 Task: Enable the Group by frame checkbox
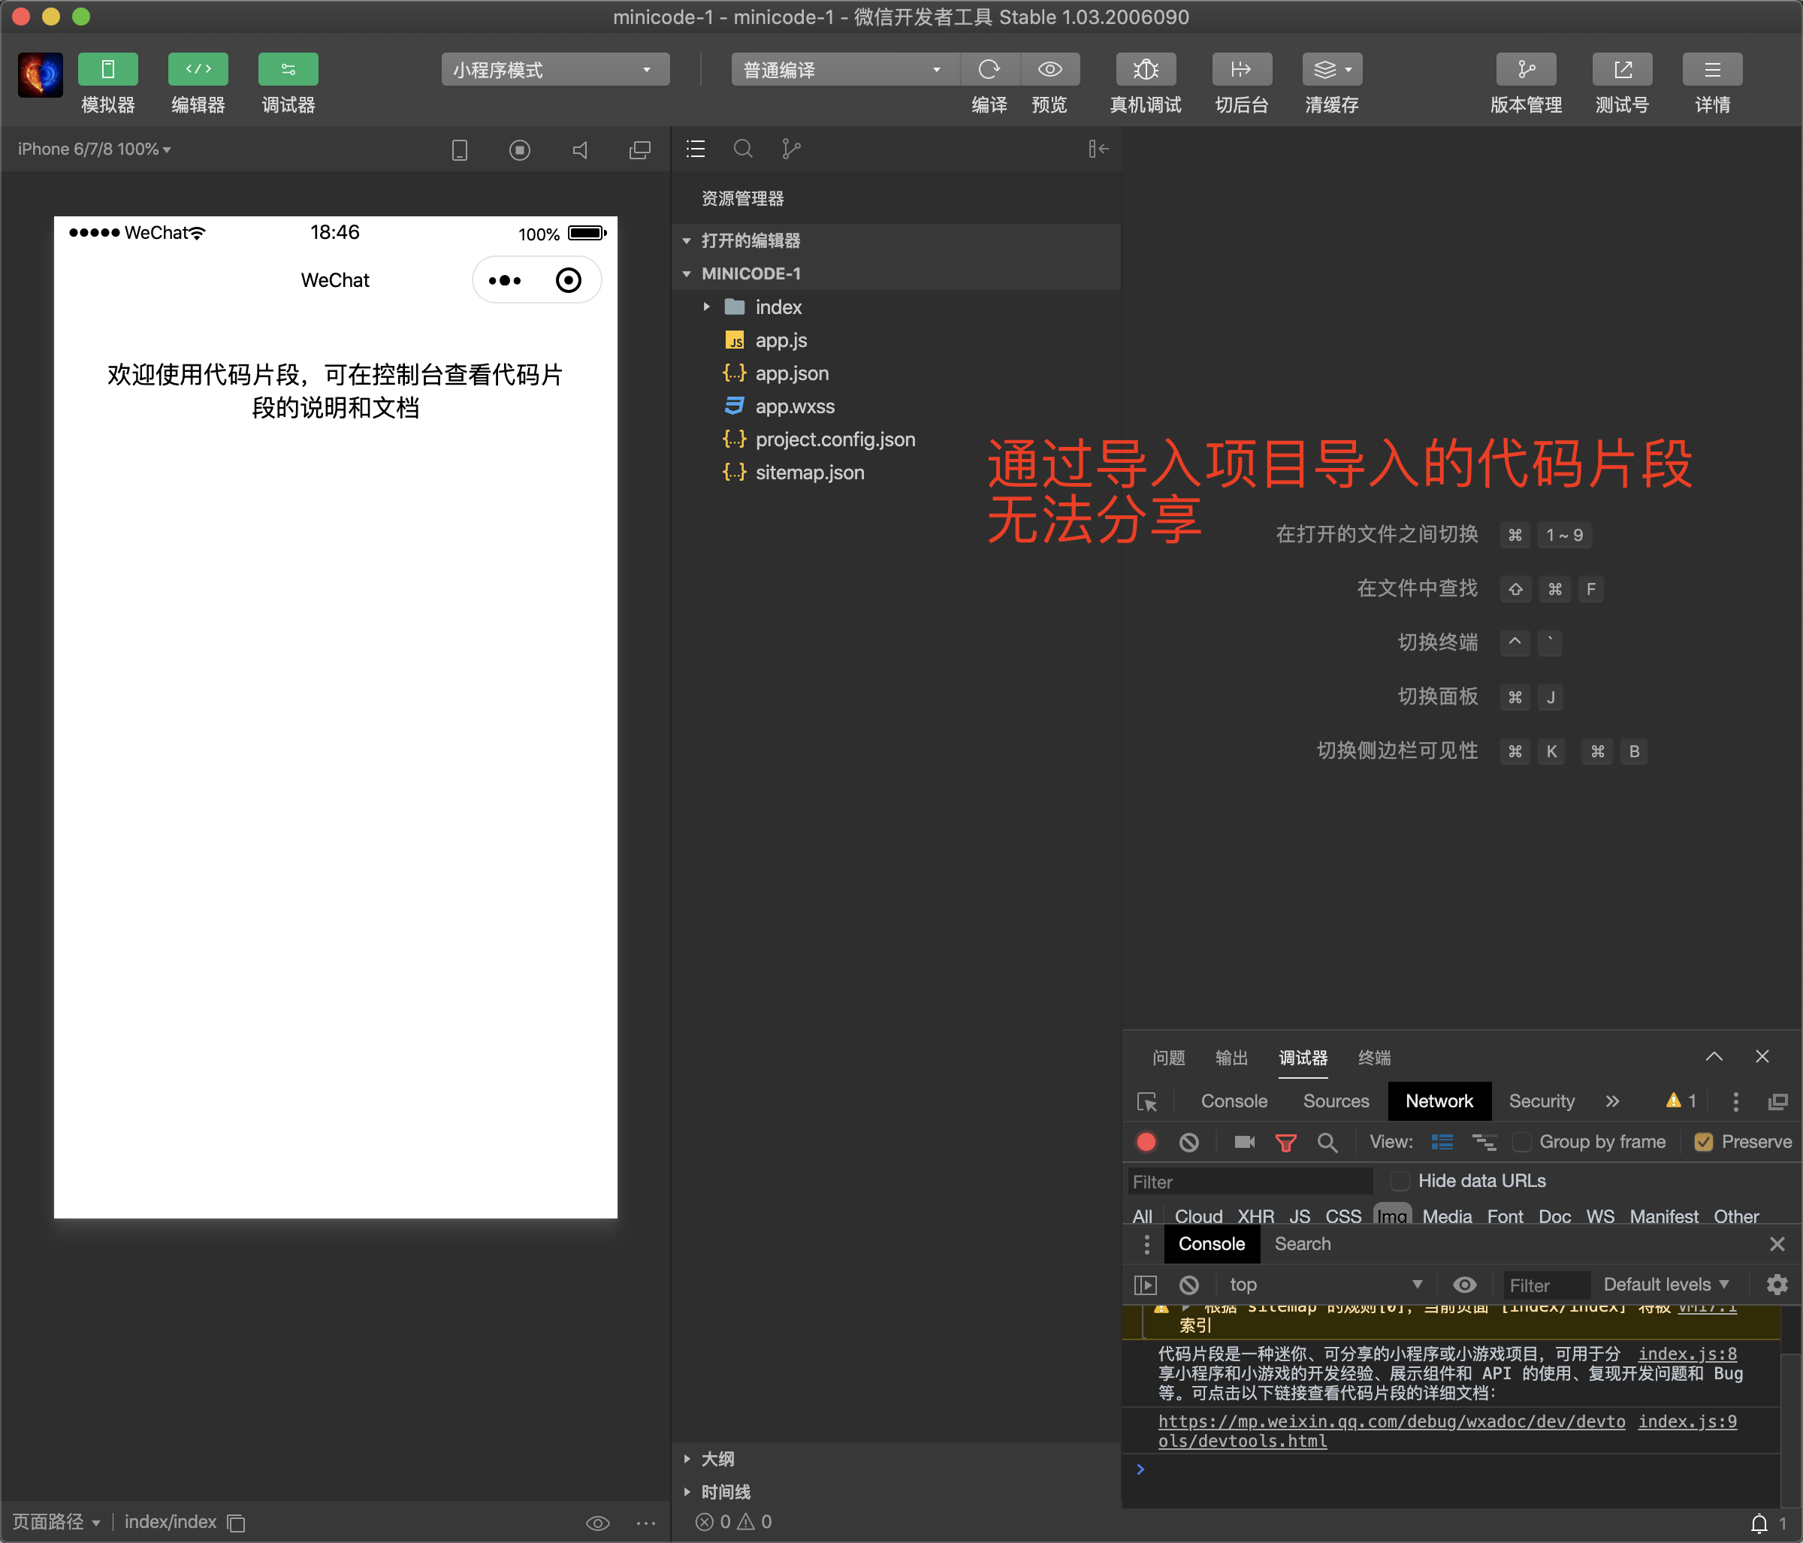[1522, 1143]
